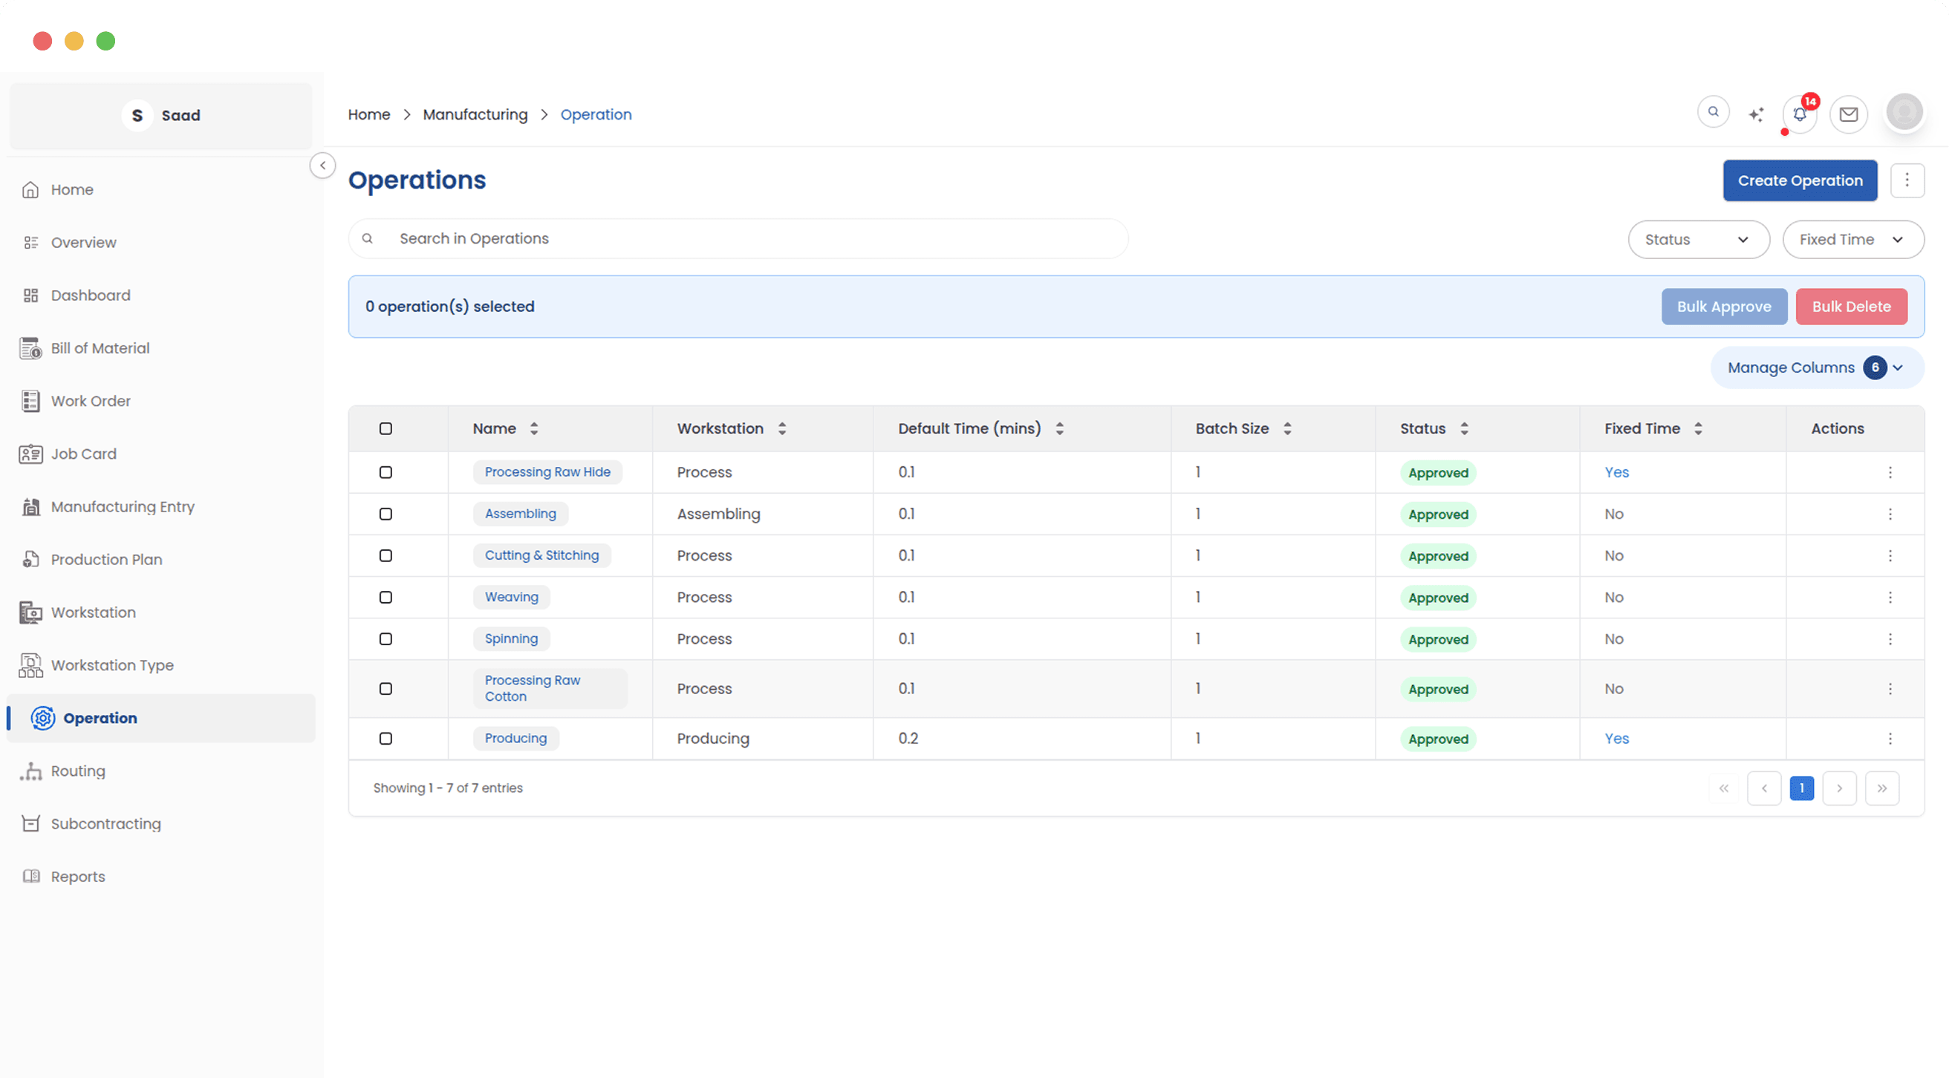Check the select-all checkbox in table header
Screen dimensions: 1949x1078
[x=386, y=428]
